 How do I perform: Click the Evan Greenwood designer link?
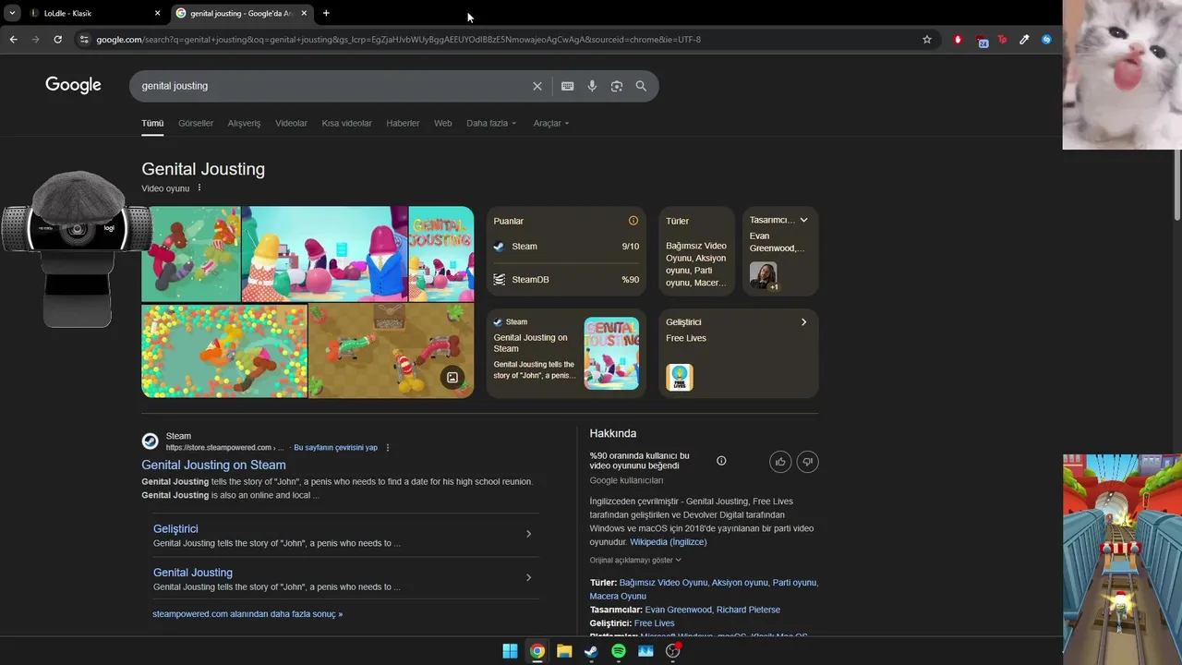coord(679,610)
